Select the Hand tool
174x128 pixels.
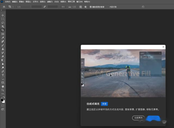[x=3, y=86]
